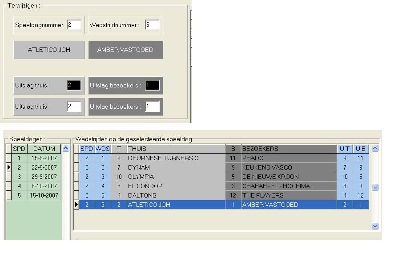Click the Speeldagnummer input field

[74, 25]
